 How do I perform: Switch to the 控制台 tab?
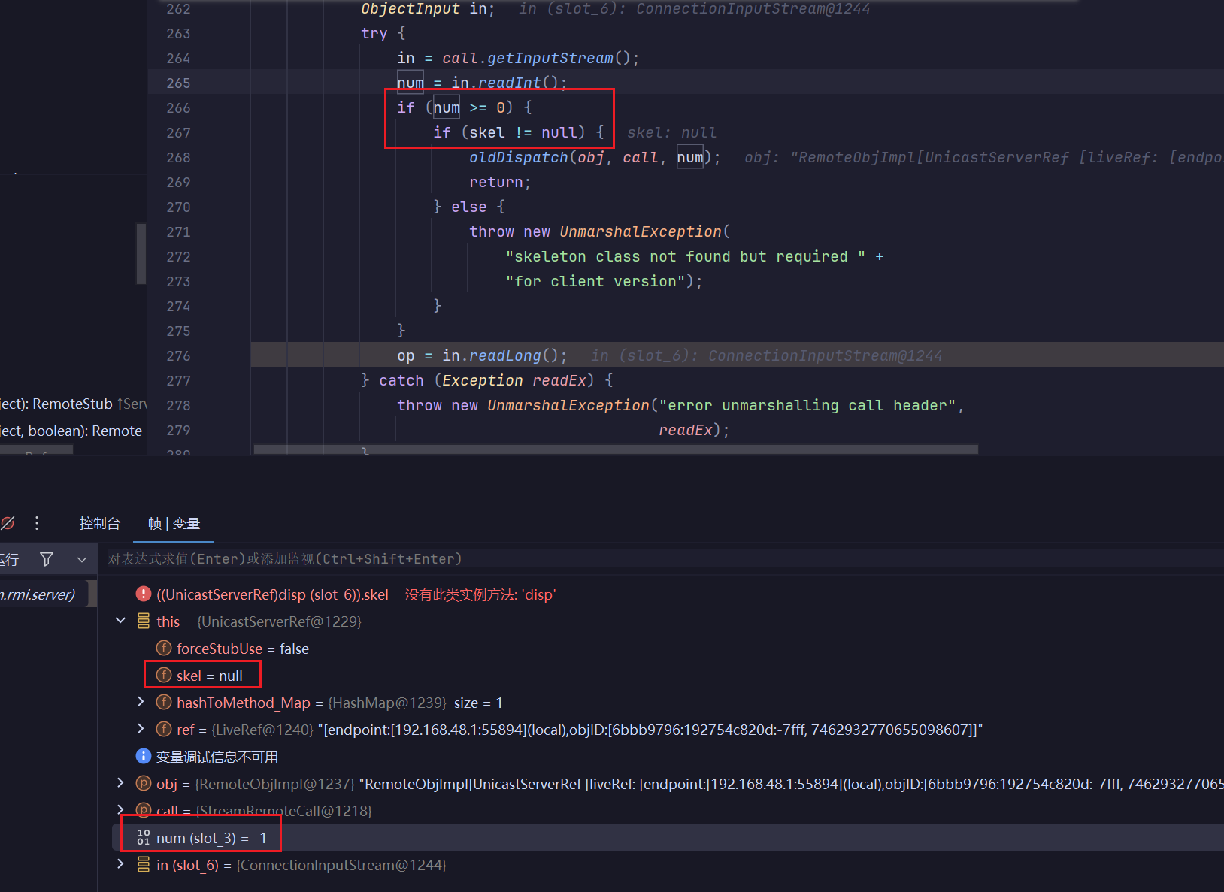[100, 523]
